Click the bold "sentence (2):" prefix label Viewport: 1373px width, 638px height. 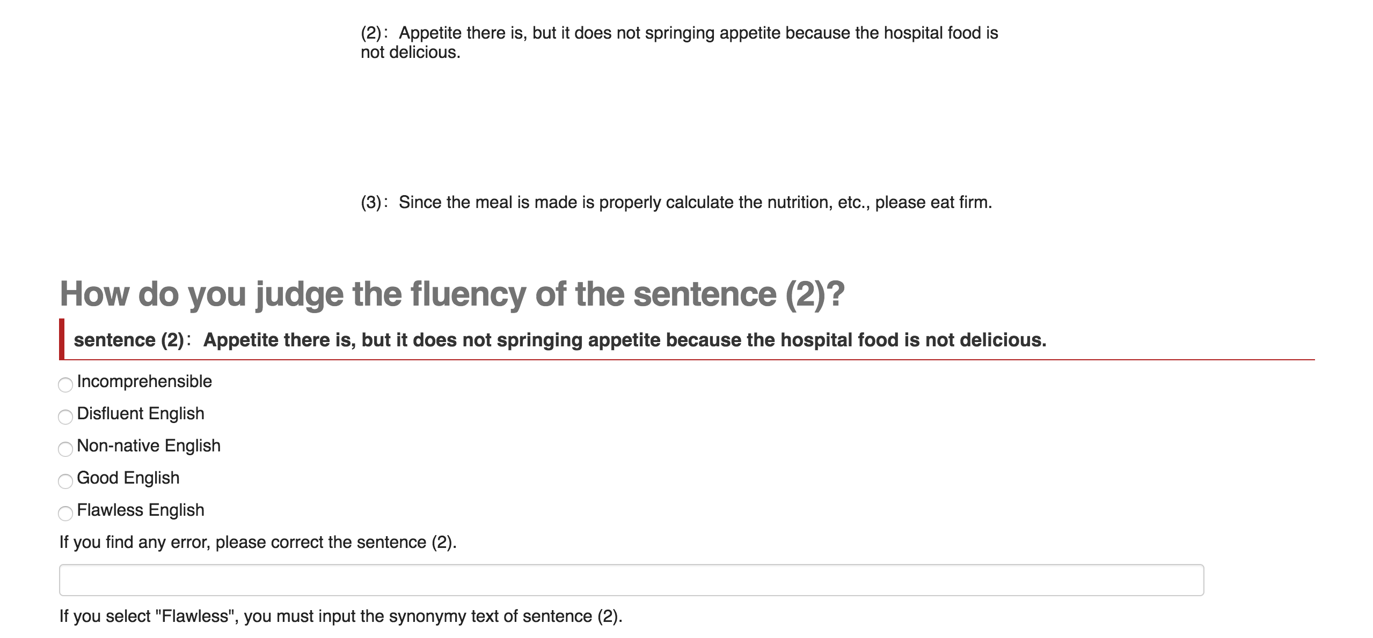[x=132, y=340]
